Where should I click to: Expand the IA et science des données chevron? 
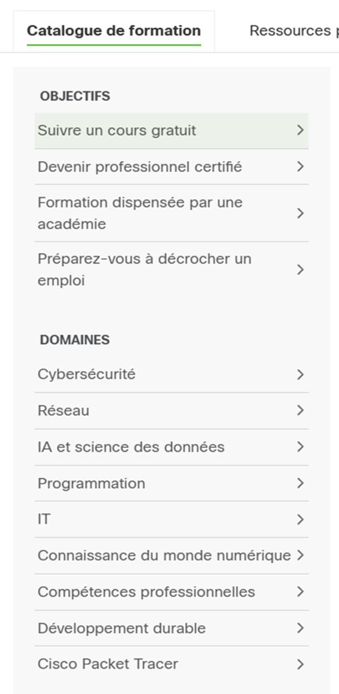300,446
